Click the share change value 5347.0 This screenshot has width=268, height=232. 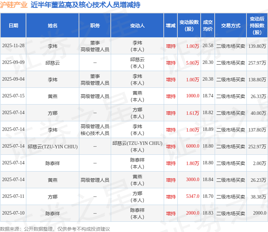click(193, 196)
